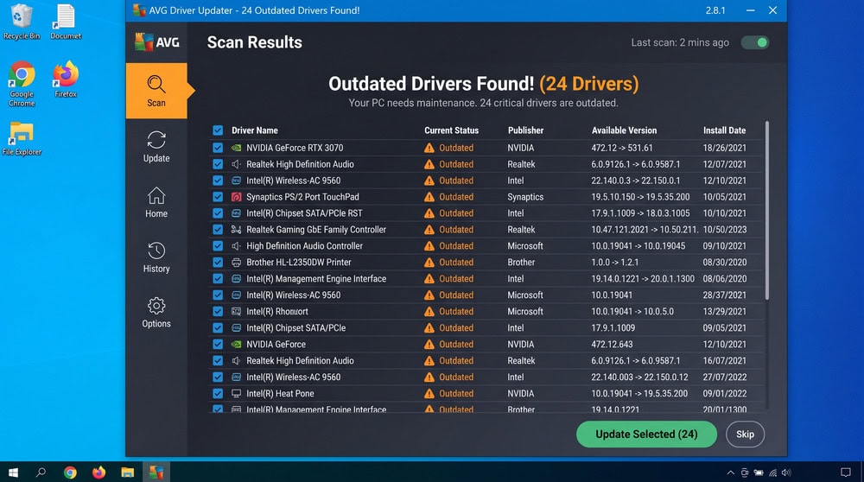Minimize the AVG Driver Updater window

(751, 10)
